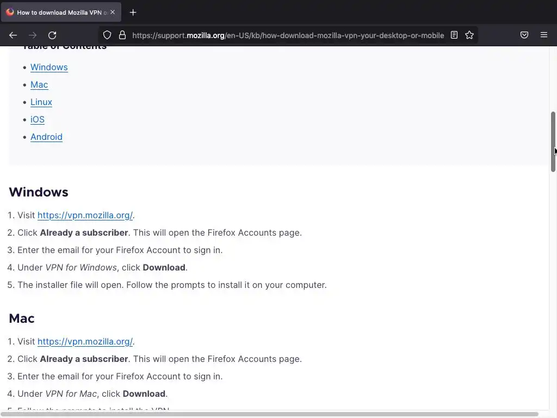Click 'VPN for Windows' italic text
Image resolution: width=557 pixels, height=418 pixels.
point(81,268)
